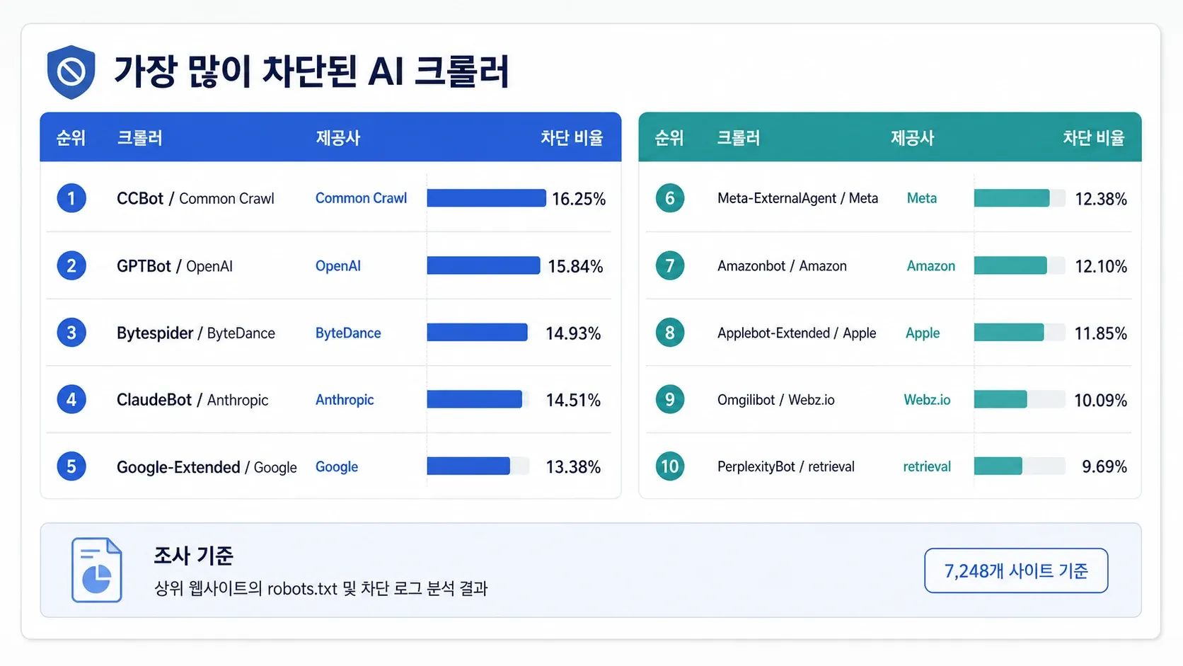Select the 10.09% value
Image resolution: width=1183 pixels, height=666 pixels.
click(1101, 401)
